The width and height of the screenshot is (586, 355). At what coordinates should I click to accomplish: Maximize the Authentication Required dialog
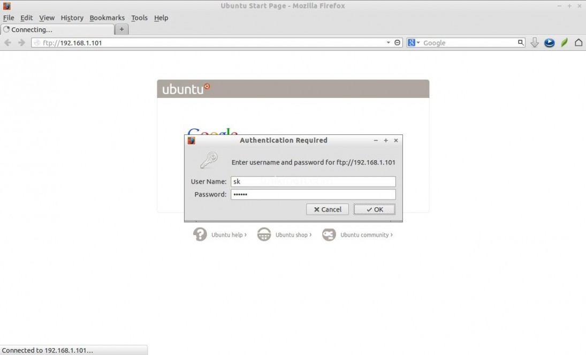point(386,140)
